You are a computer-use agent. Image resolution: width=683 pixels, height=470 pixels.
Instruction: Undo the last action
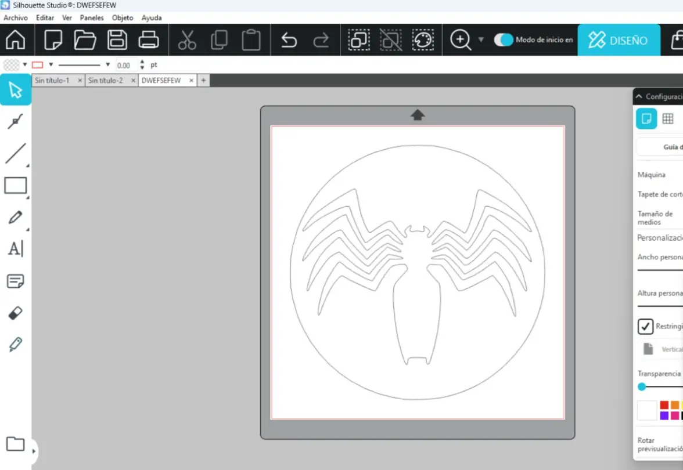click(x=289, y=40)
